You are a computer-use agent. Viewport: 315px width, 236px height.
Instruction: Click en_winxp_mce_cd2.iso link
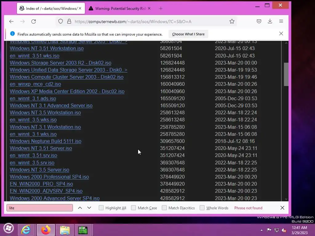(35, 84)
